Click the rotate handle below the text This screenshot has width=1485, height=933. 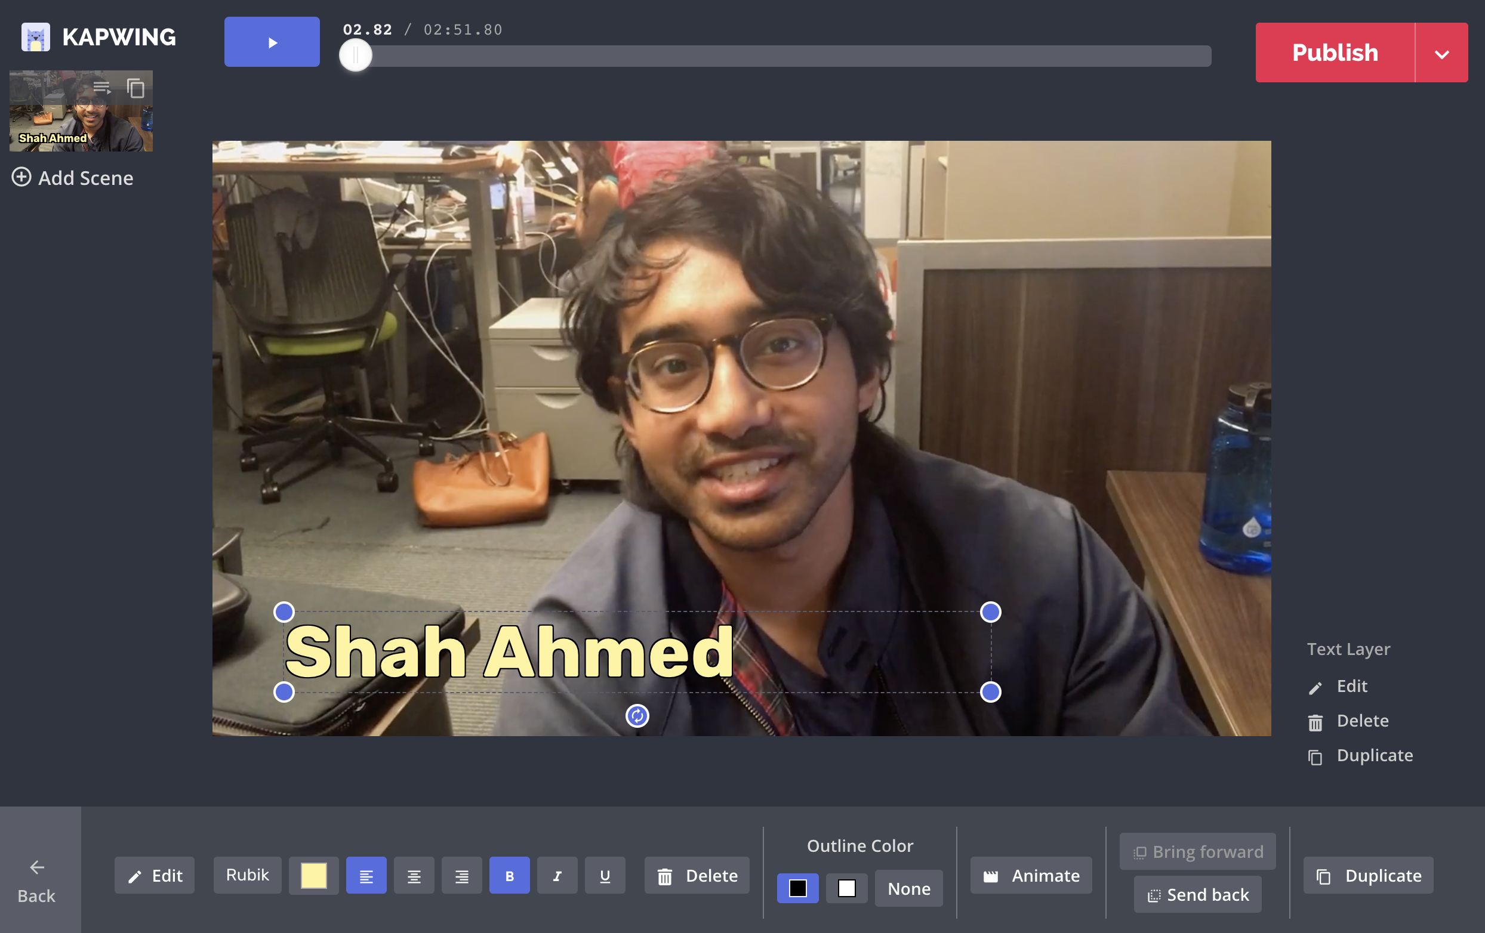637,716
